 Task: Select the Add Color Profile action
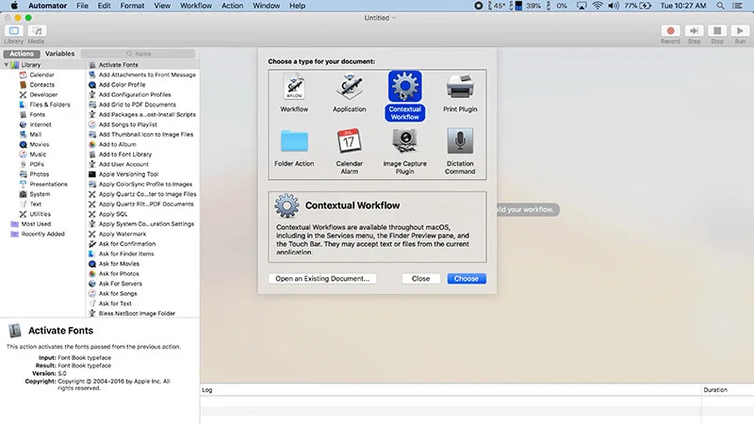tap(123, 85)
